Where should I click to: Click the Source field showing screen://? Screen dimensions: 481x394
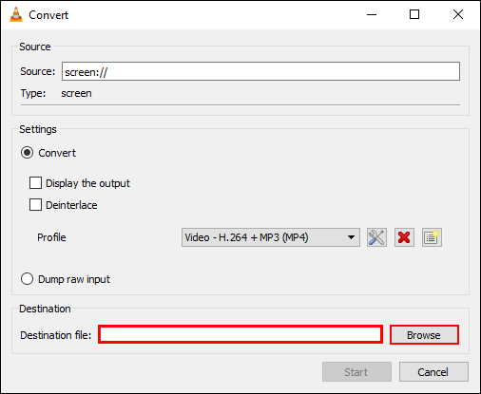[260, 71]
